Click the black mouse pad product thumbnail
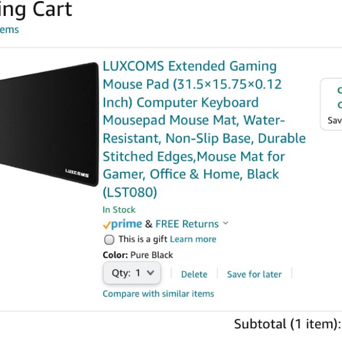This screenshot has height=342, width=342. pos(49,124)
